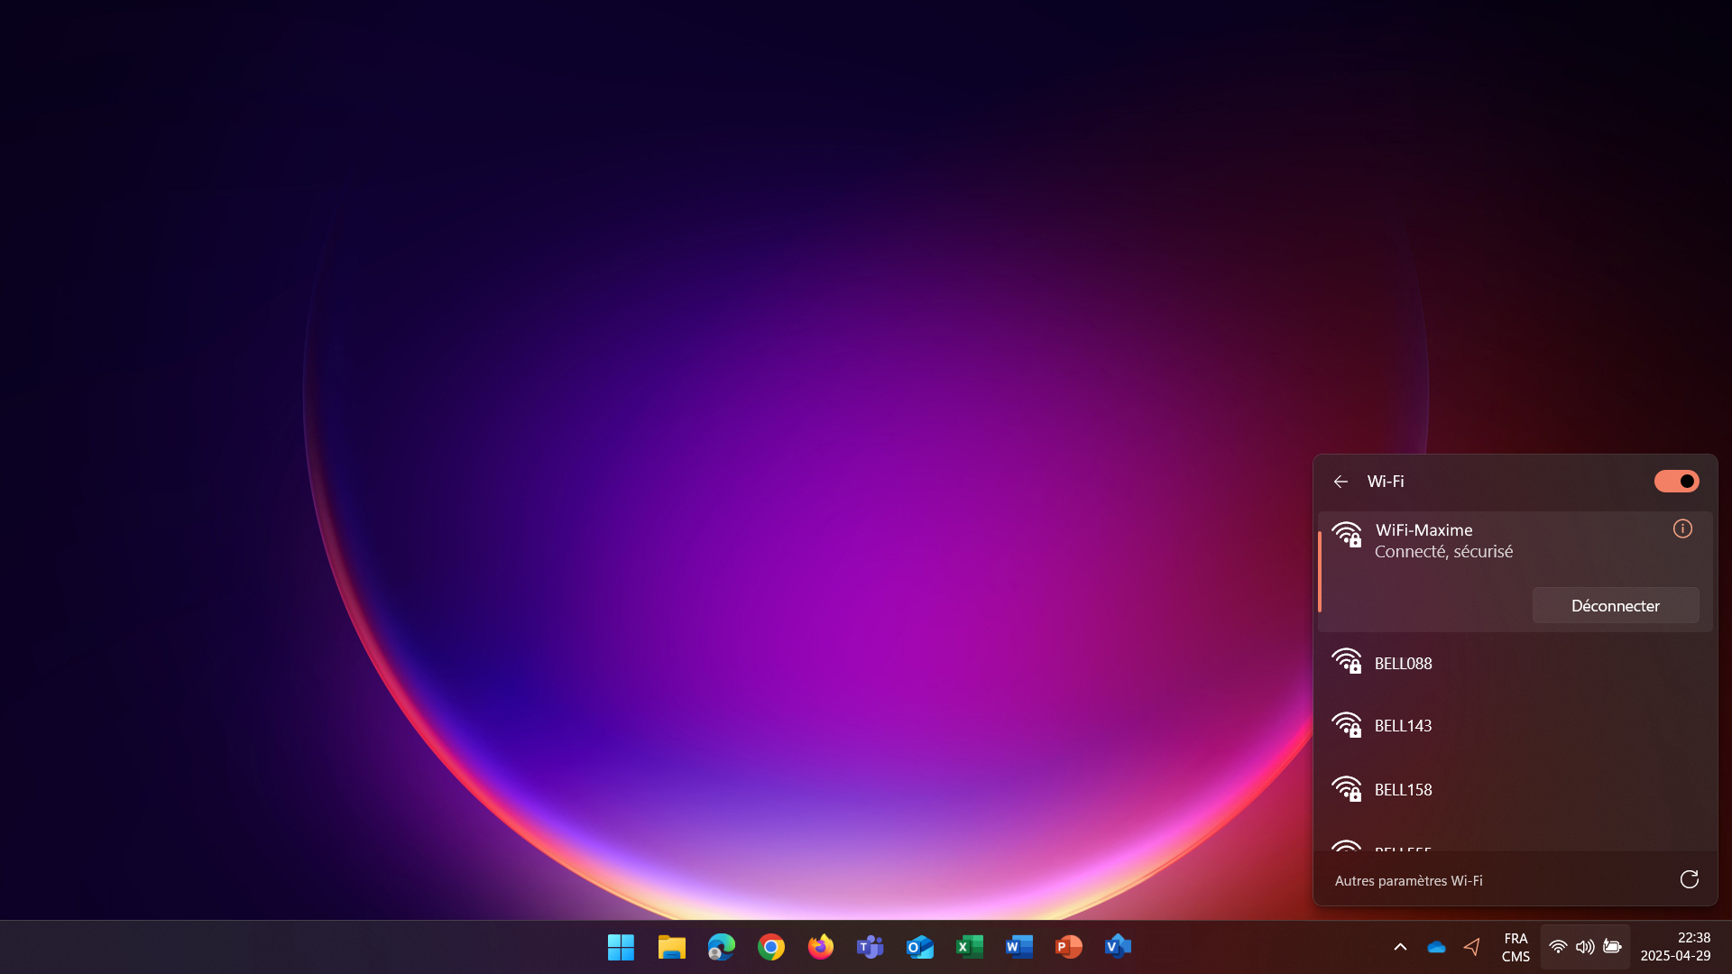Open Google Chrome from the taskbar

click(770, 947)
